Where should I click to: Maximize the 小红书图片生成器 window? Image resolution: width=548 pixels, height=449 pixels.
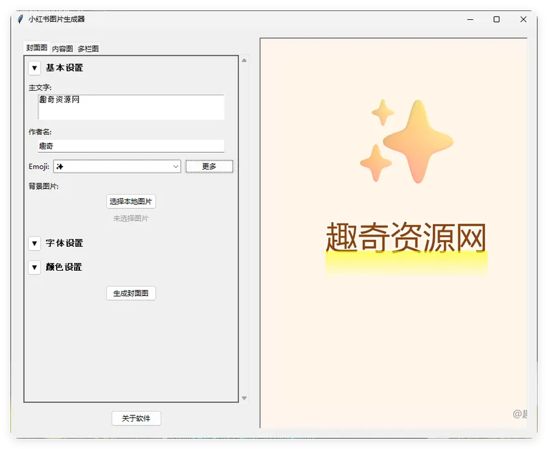(x=497, y=20)
